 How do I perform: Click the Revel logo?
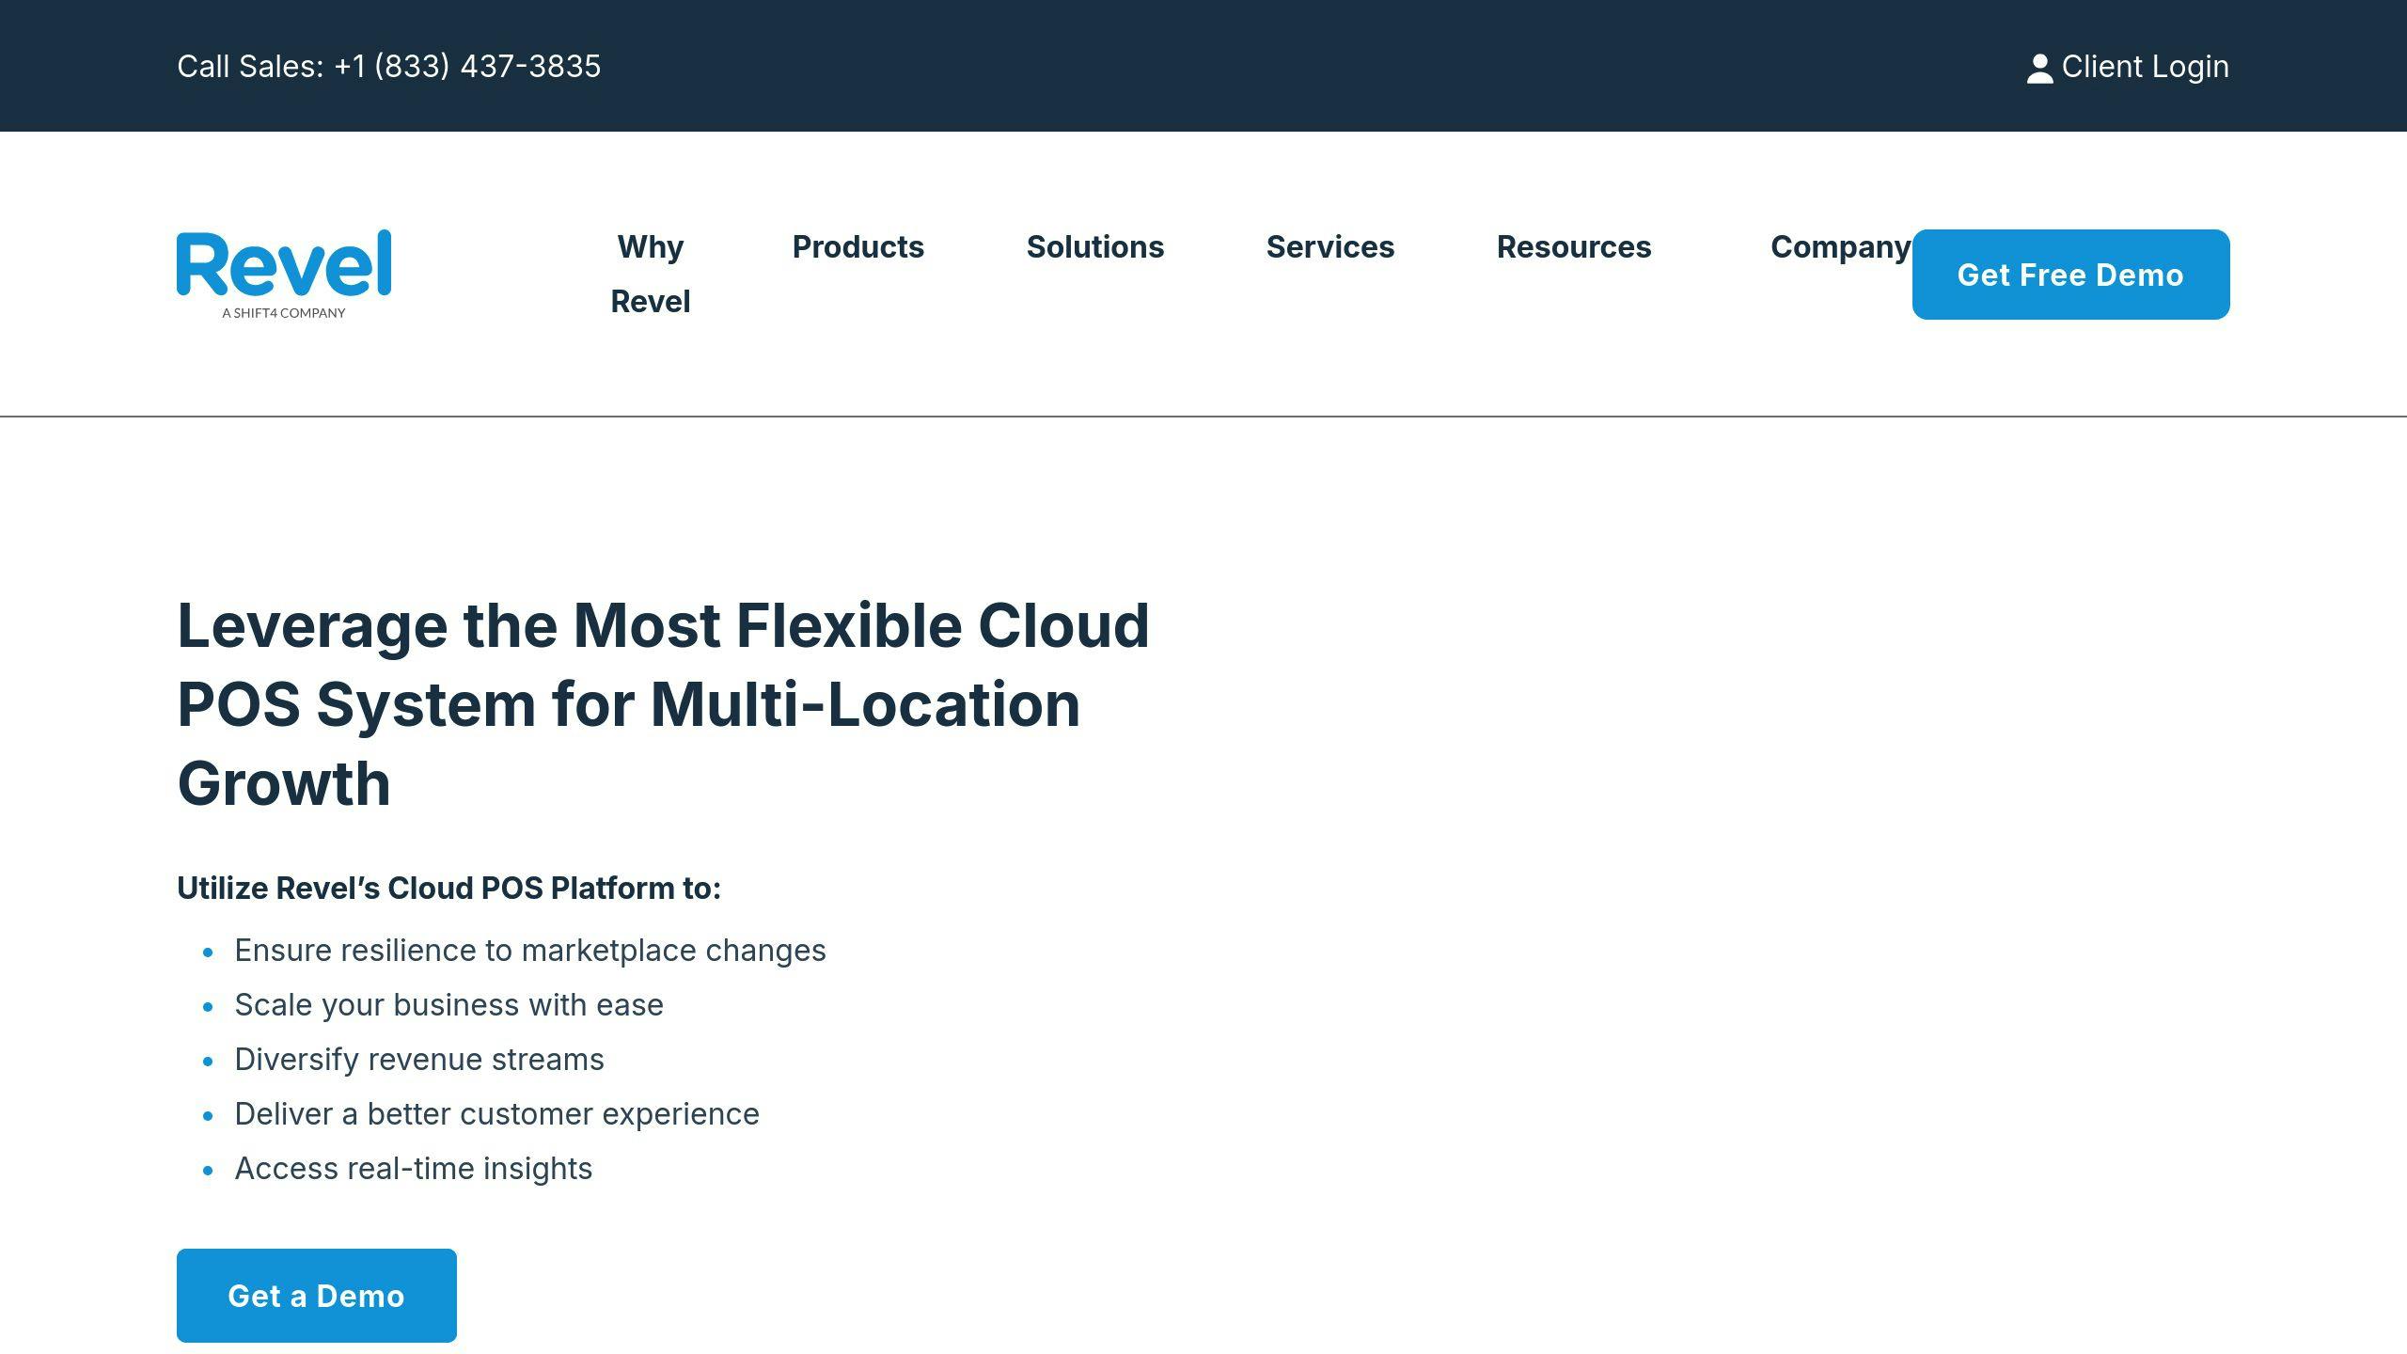pyautogui.click(x=284, y=274)
